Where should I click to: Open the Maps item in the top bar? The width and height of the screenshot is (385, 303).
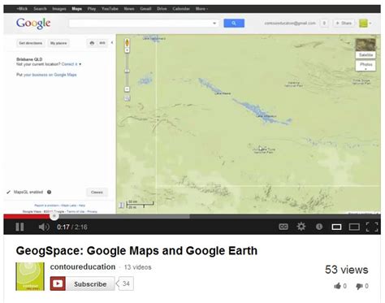click(77, 9)
